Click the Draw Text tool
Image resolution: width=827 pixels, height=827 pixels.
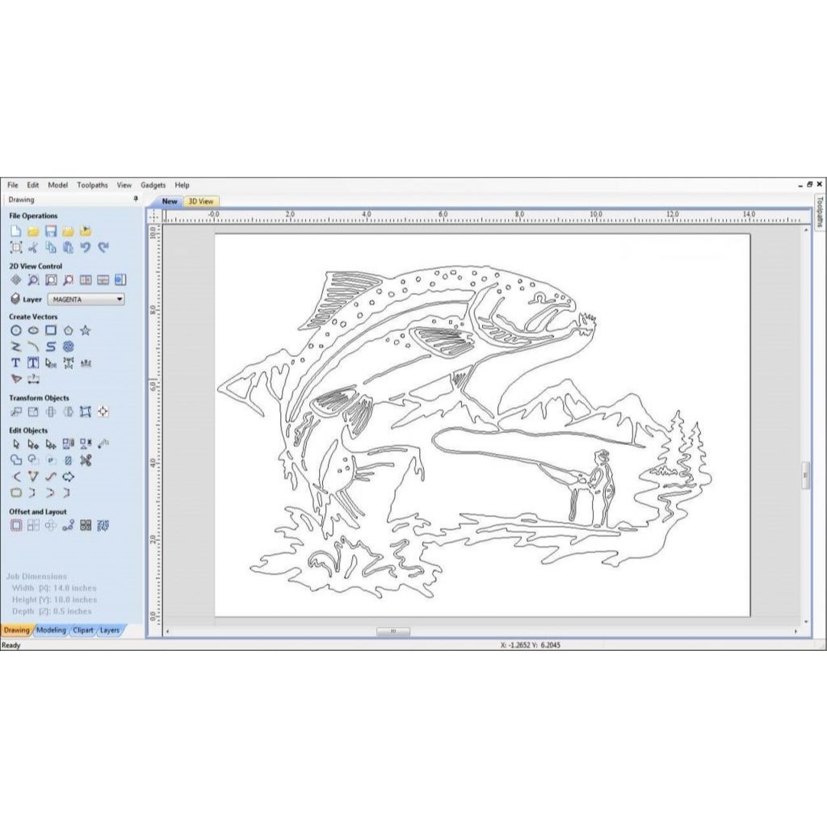(x=15, y=363)
